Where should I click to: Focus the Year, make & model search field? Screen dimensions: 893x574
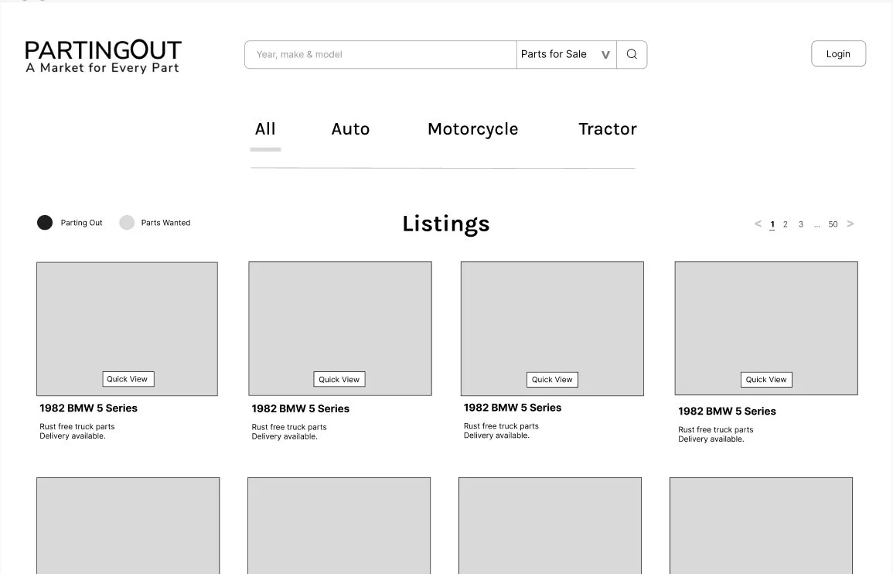pyautogui.click(x=380, y=54)
